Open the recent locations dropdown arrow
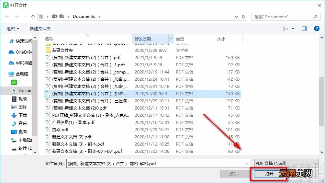Viewport: 325px width, 183px height. click(25, 16)
